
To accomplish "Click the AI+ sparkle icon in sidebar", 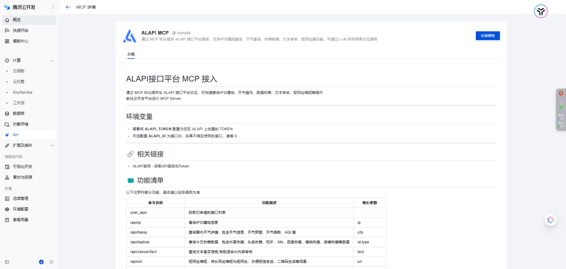I will 7,135.
